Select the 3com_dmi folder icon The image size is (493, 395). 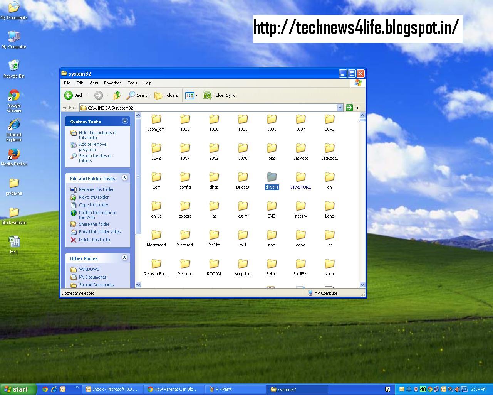(156, 119)
